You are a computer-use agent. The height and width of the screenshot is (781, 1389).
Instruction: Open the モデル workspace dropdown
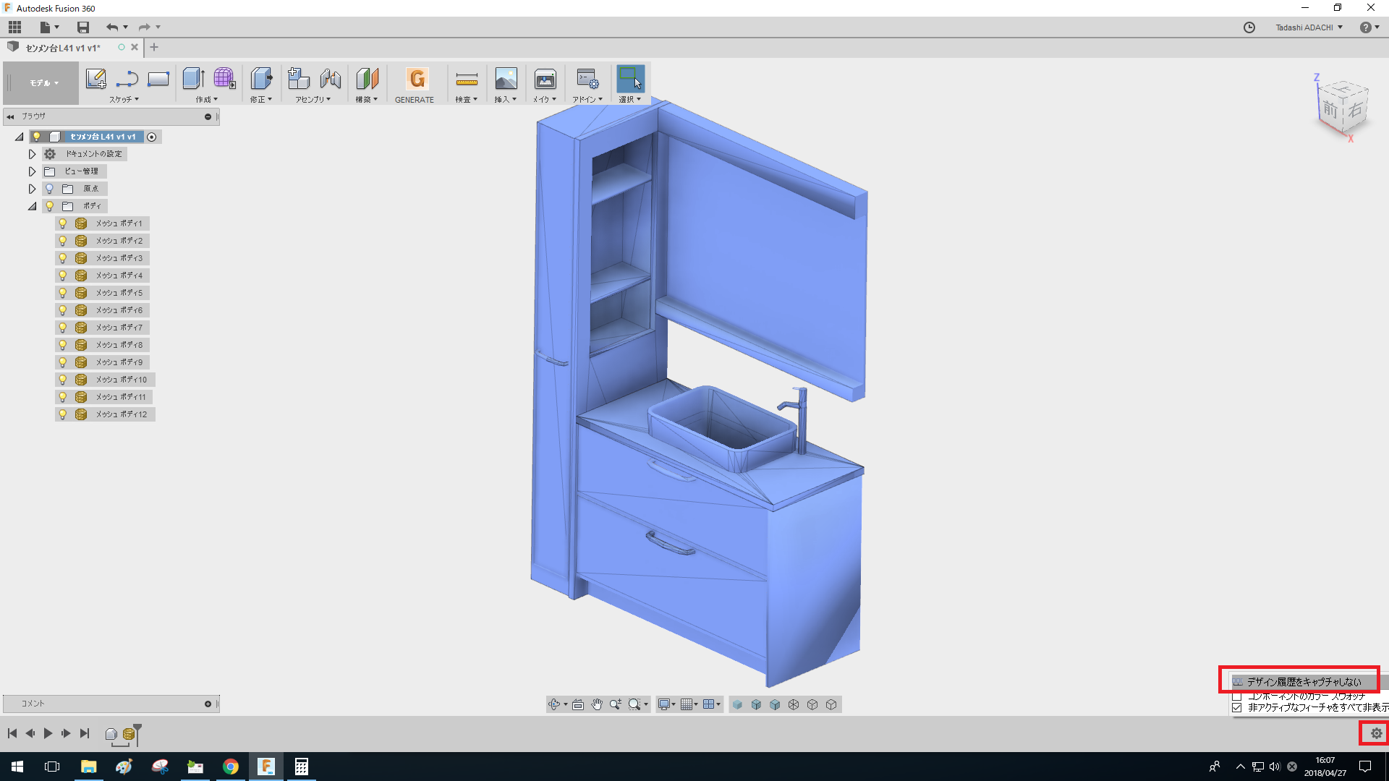[x=43, y=83]
